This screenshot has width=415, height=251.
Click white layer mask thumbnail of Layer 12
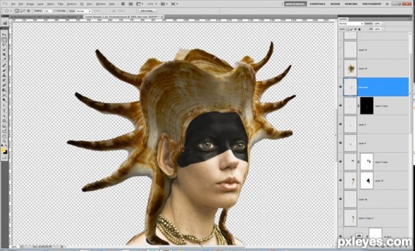tap(367, 180)
